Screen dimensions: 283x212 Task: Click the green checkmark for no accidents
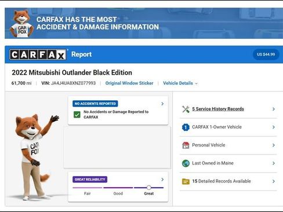click(77, 115)
